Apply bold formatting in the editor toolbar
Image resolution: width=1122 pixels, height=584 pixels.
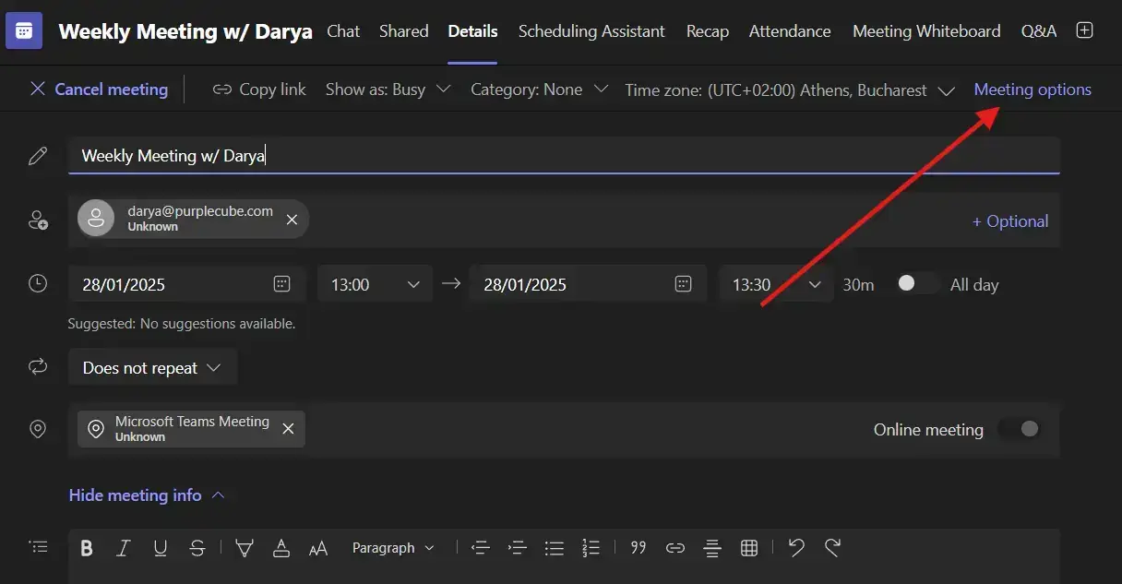click(87, 548)
